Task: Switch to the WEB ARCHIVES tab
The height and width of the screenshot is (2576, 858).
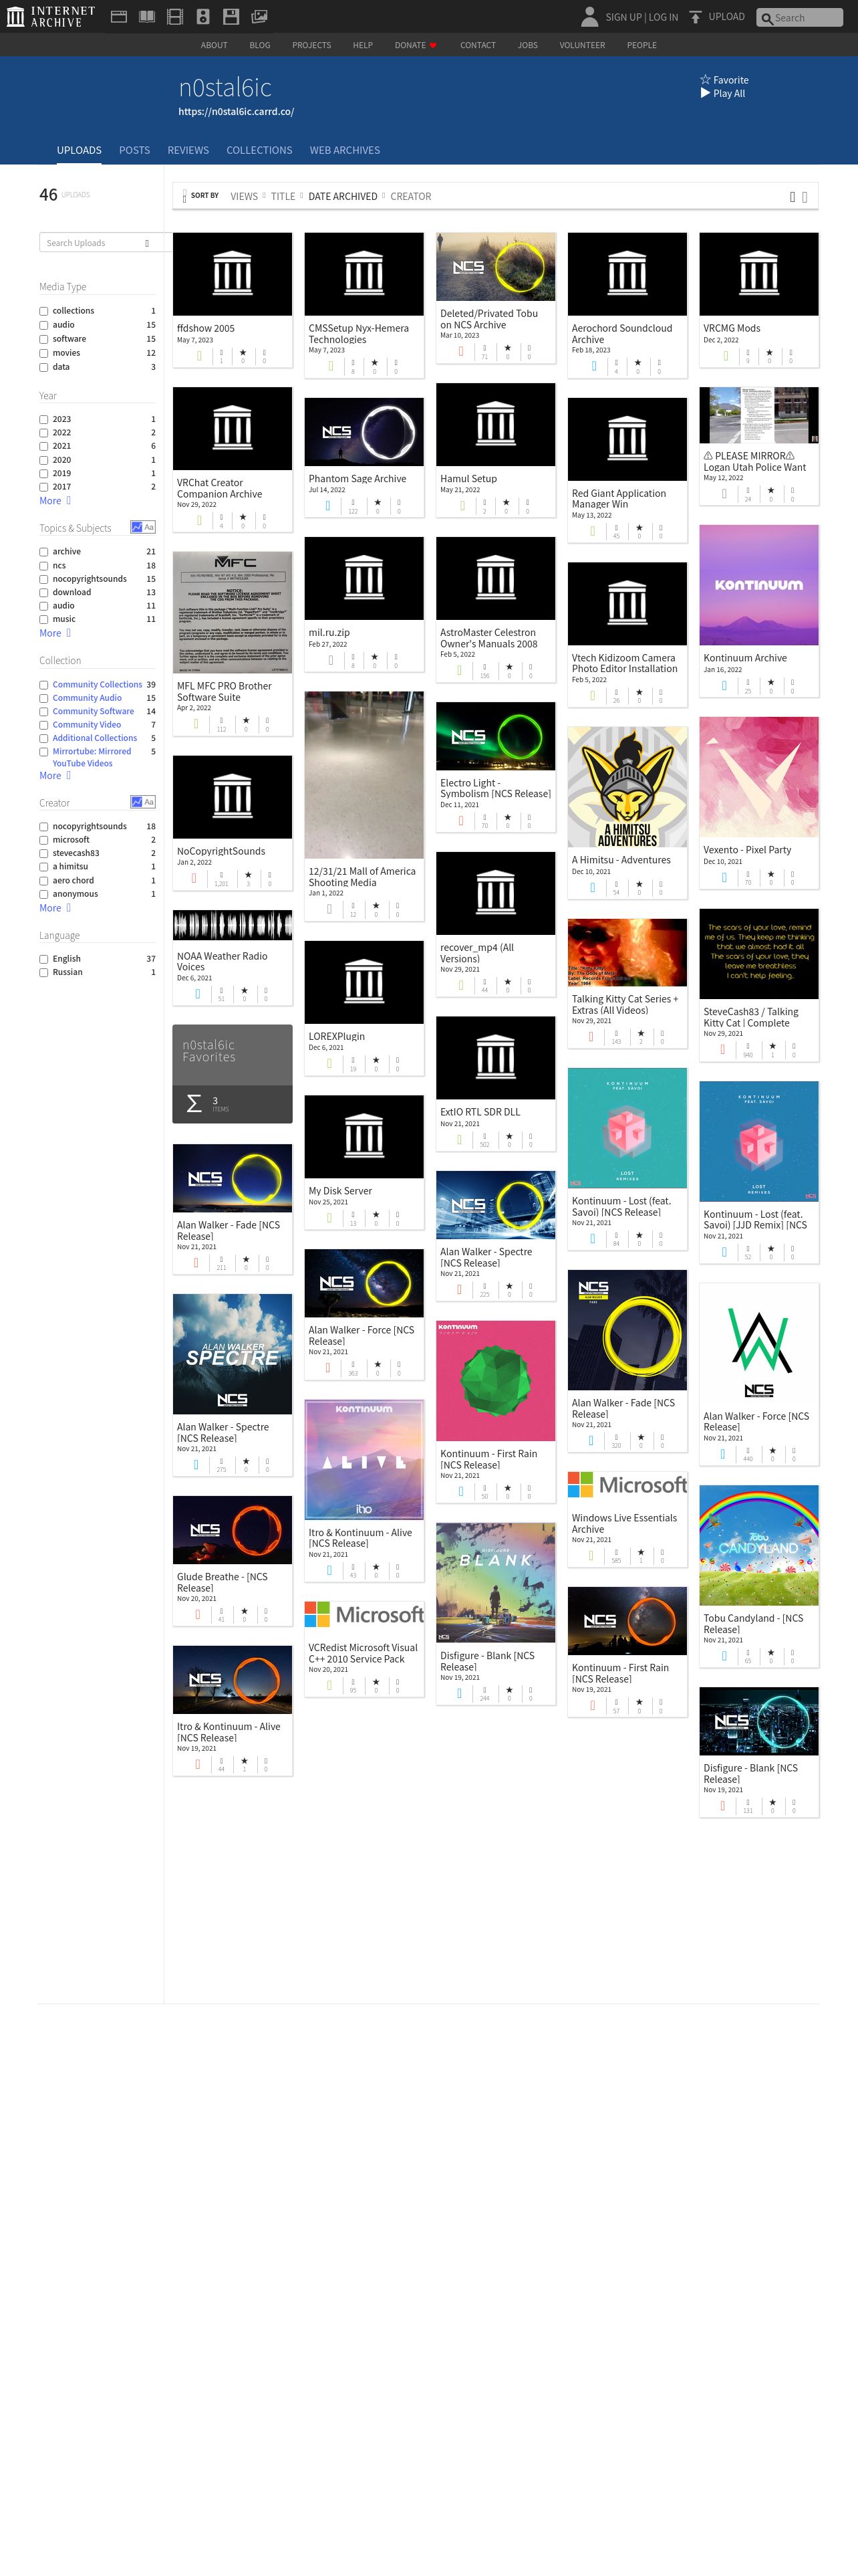Action: pyautogui.click(x=345, y=150)
